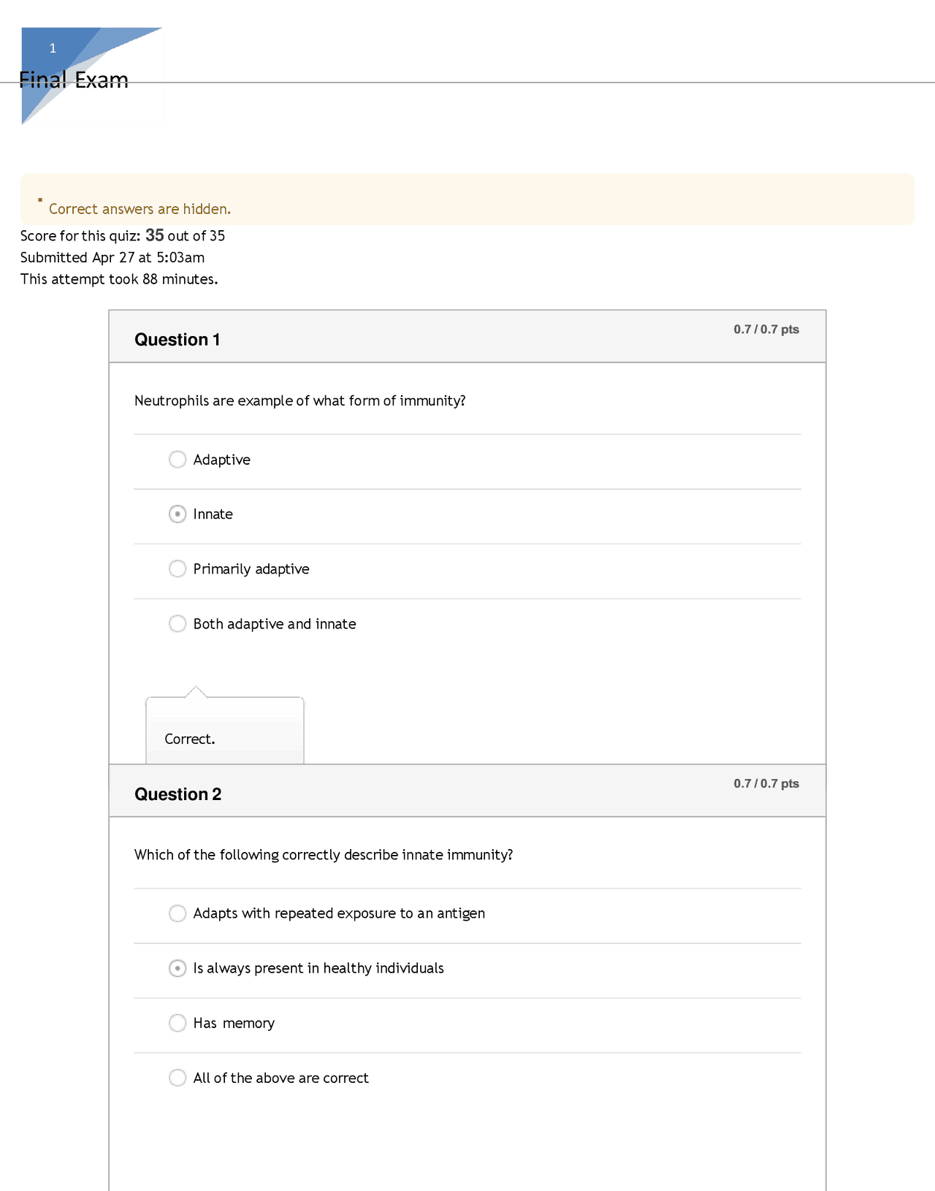Viewport: 935px width, 1191px height.
Task: Click the Neutrophils question prompt text
Action: pyautogui.click(x=299, y=400)
